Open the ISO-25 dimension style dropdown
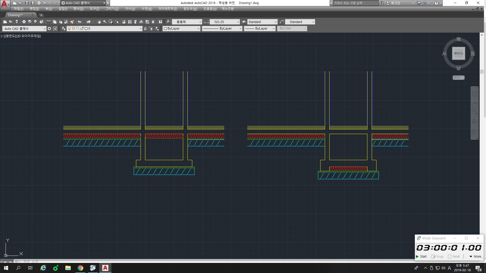This screenshot has height=273, width=486. (x=238, y=22)
